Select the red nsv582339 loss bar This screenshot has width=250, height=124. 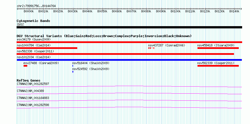(x=218, y=66)
